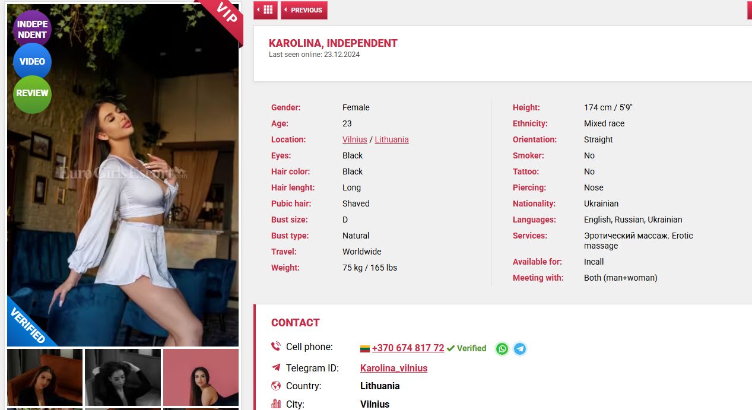Click the blue Verified ribbon on photo
752x410 pixels.
click(x=28, y=325)
